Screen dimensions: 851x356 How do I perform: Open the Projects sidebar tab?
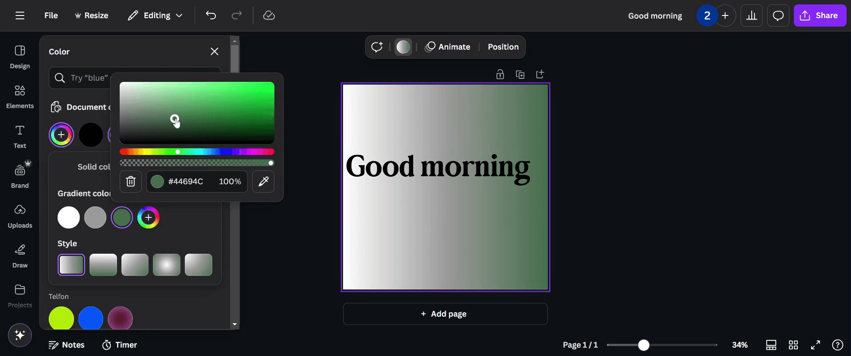[x=20, y=296]
